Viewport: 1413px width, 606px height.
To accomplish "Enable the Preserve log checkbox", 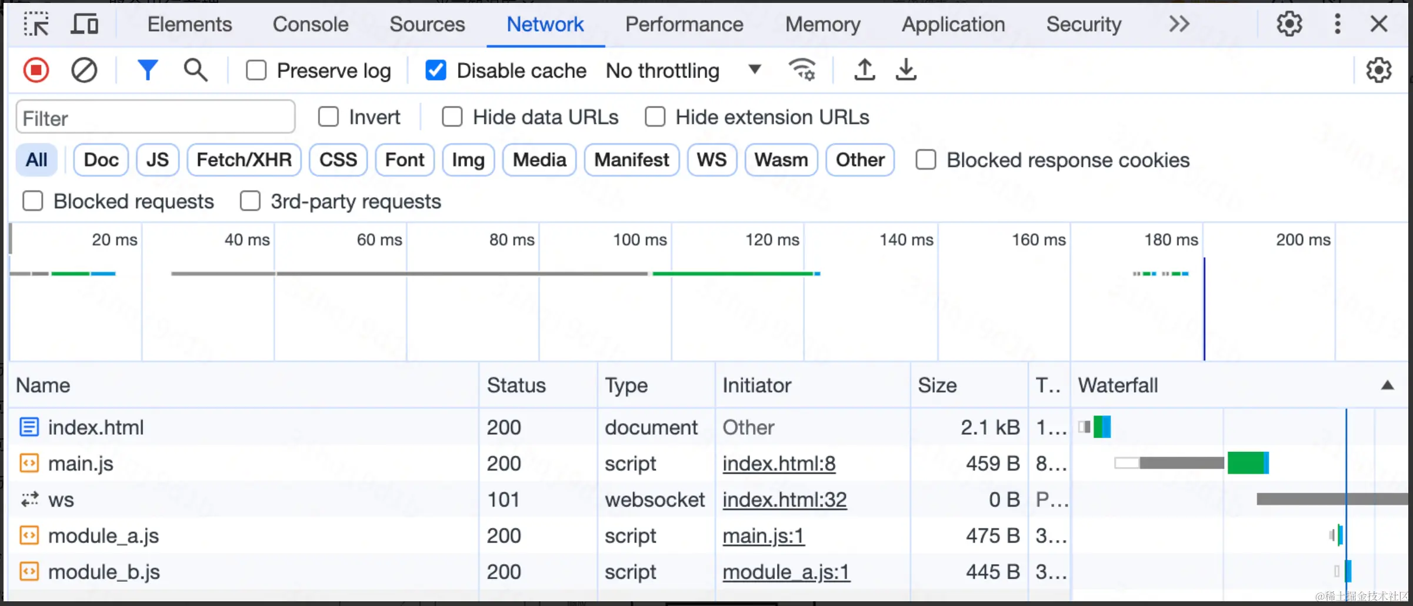I will coord(256,71).
